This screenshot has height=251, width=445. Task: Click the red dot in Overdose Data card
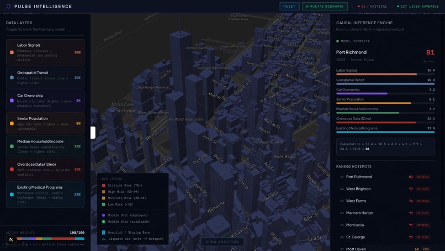(12, 169)
